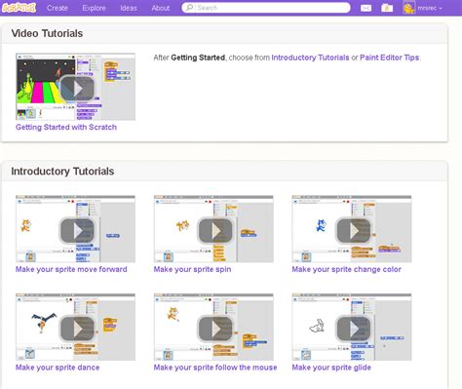The image size is (462, 389).
Task: Open the My Stuff folder icon
Action: pos(387,8)
